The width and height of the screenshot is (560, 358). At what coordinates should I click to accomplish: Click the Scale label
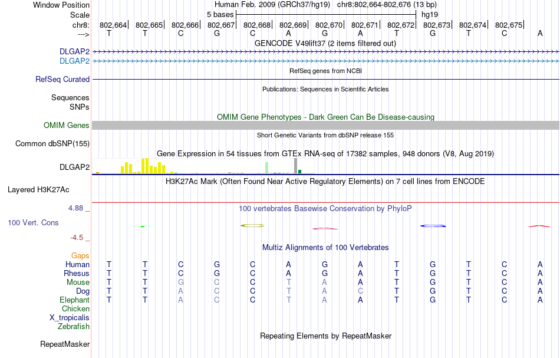pyautogui.click(x=80, y=15)
